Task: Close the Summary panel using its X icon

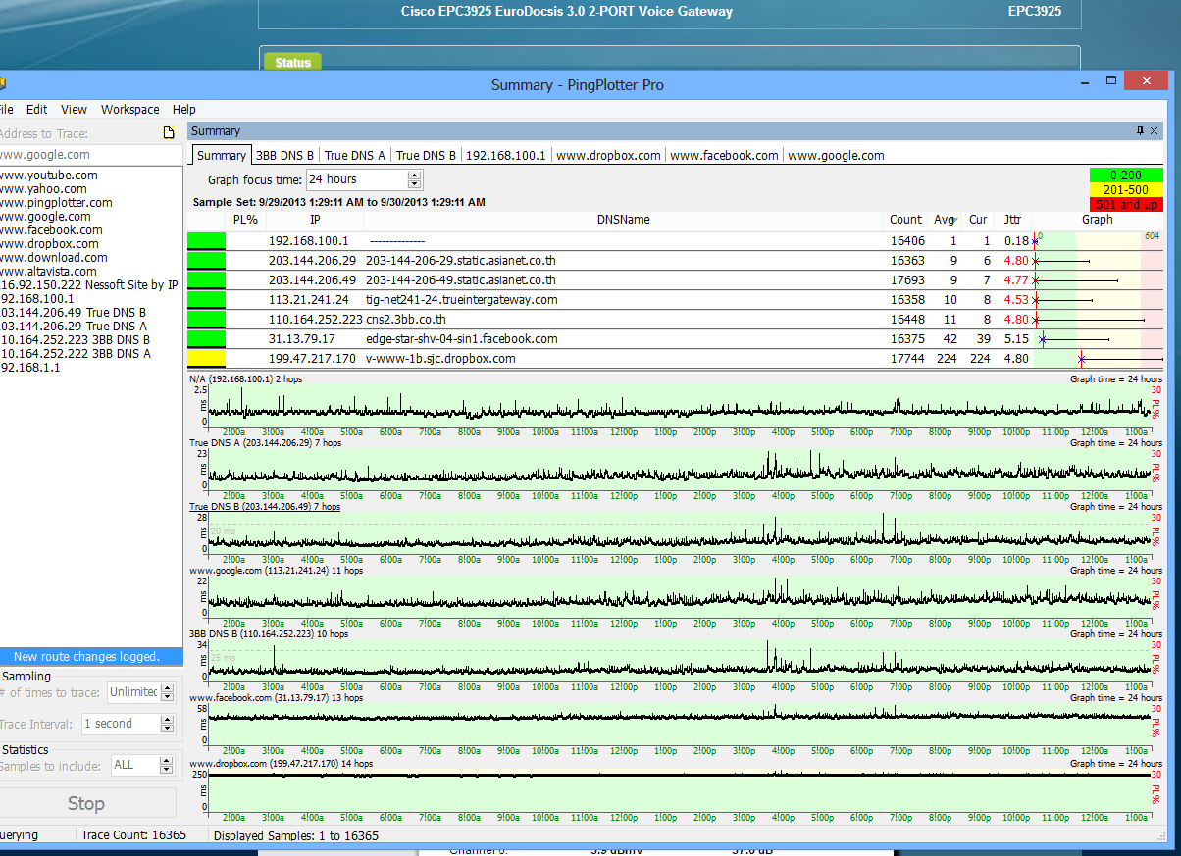Action: 1154,130
